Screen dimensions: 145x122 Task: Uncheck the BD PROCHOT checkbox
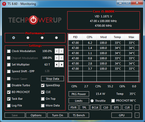[x=9, y=92]
